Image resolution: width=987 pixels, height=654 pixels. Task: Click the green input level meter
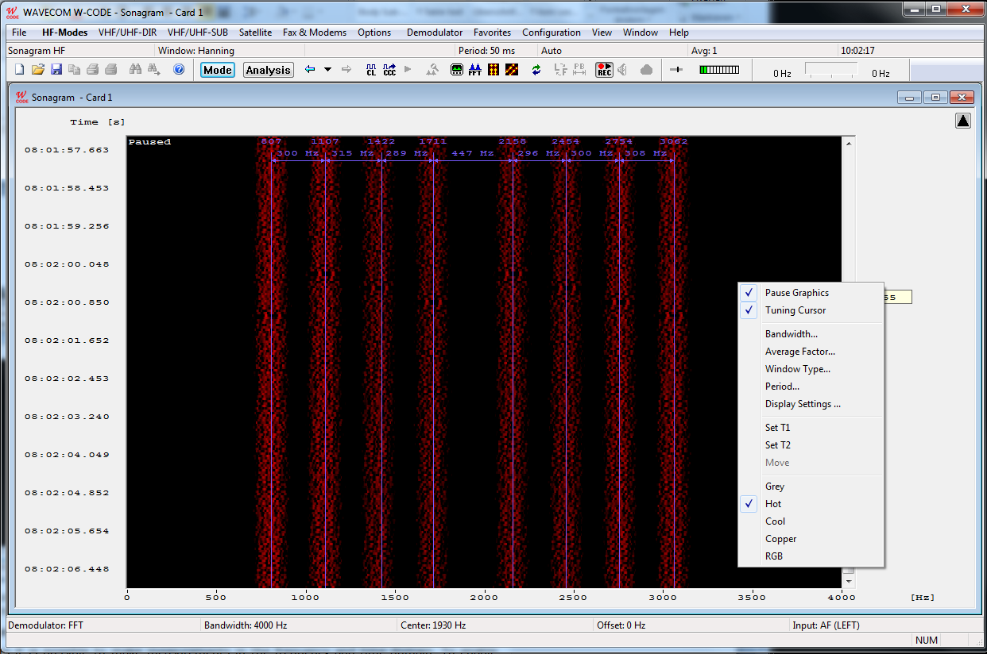(718, 70)
